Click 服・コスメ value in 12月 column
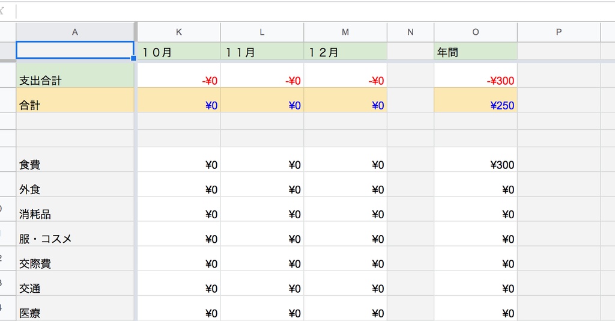615x321 pixels. [345, 233]
